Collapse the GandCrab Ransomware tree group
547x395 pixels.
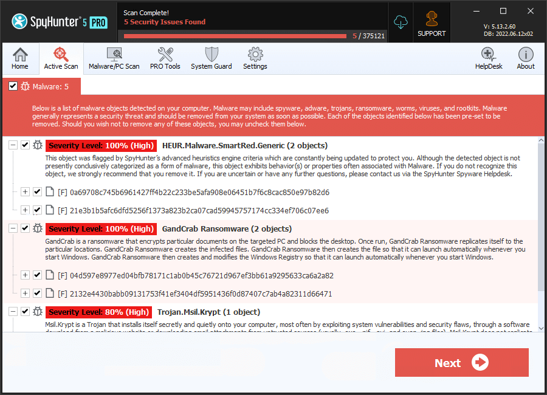(x=13, y=228)
